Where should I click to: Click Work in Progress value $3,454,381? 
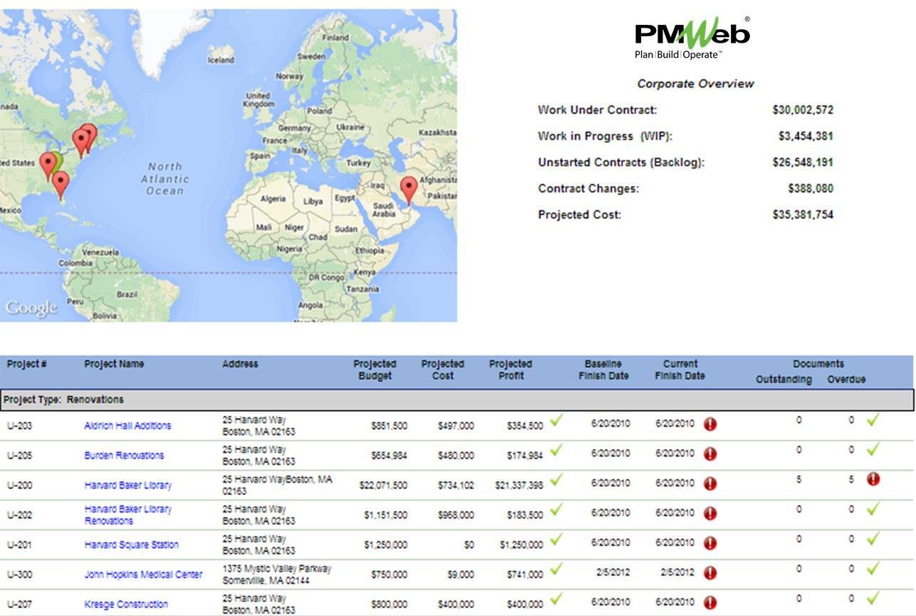pos(806,136)
